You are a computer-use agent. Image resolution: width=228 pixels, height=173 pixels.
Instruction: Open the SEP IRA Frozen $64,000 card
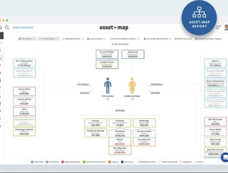215,122
